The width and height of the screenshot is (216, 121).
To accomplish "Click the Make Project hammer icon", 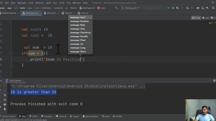I will 116,8.
